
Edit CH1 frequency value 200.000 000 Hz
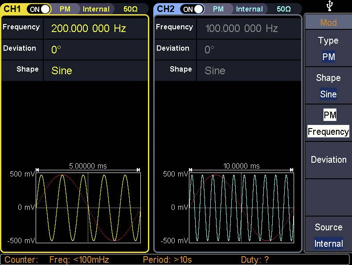click(89, 28)
